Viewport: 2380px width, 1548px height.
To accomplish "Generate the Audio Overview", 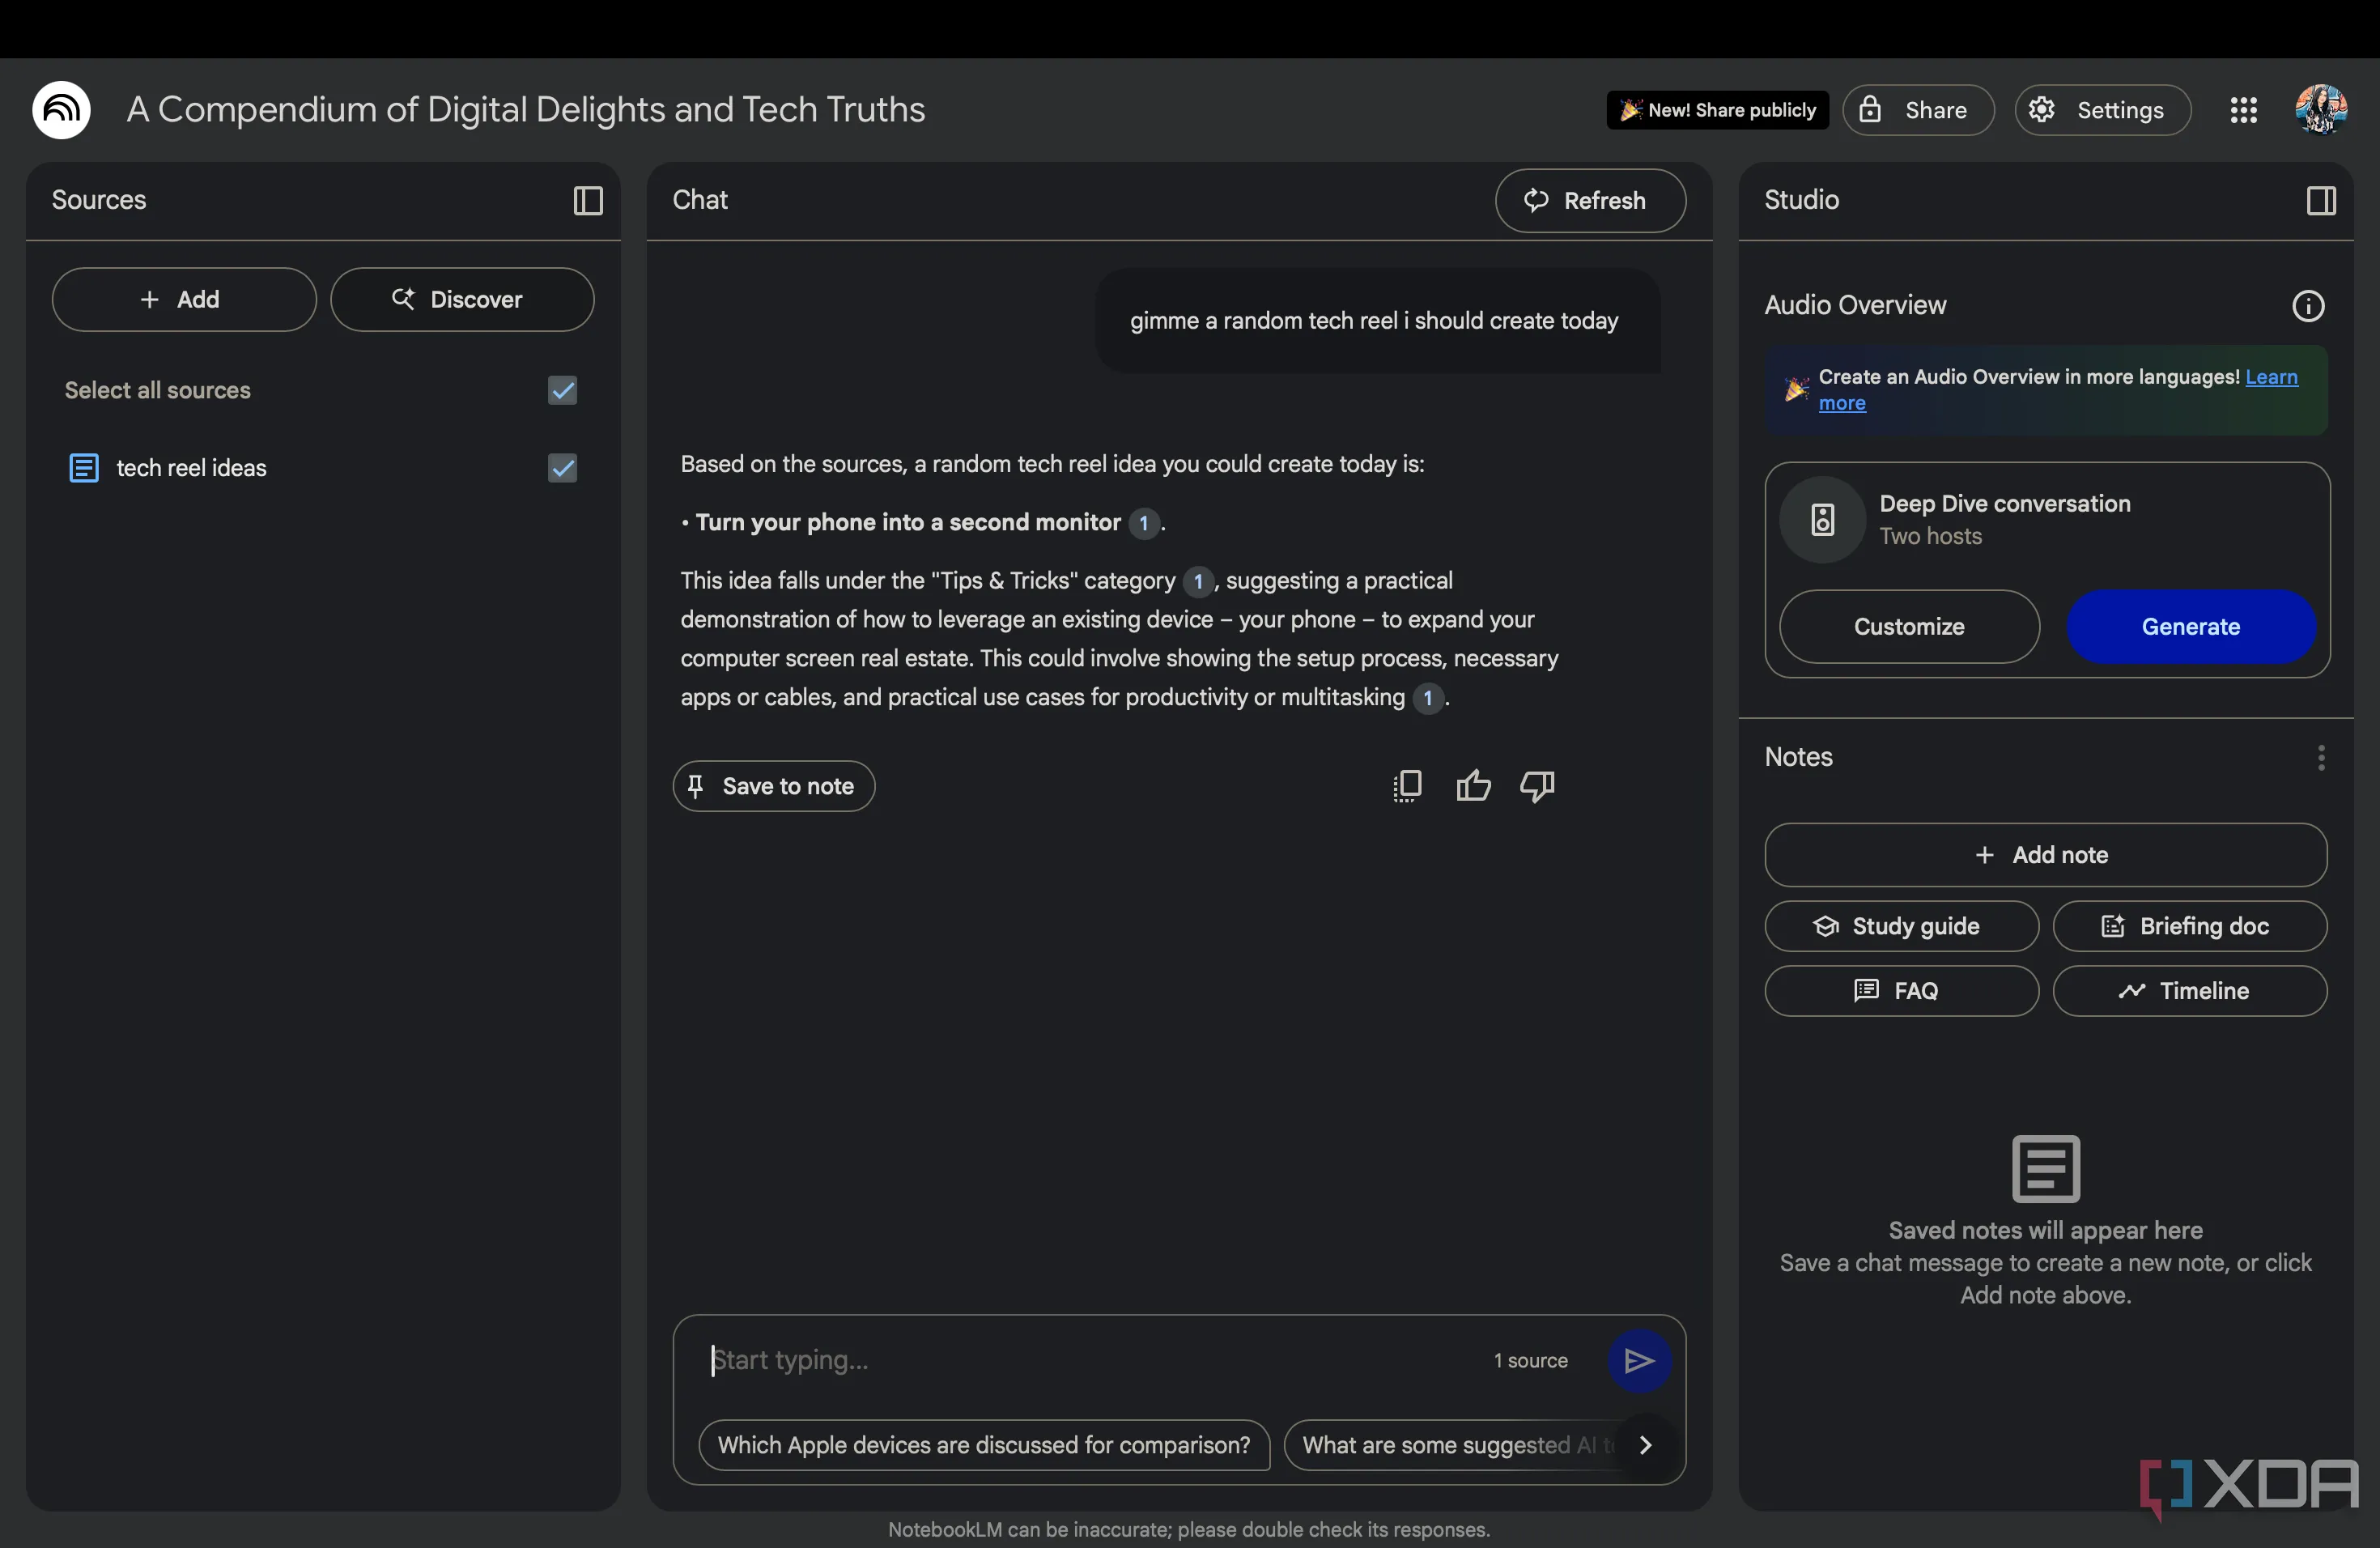I will tap(2190, 627).
